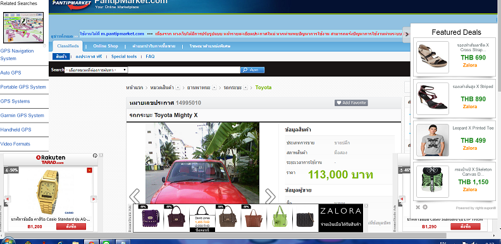Go to next item in Rakuten ad

click(94, 198)
